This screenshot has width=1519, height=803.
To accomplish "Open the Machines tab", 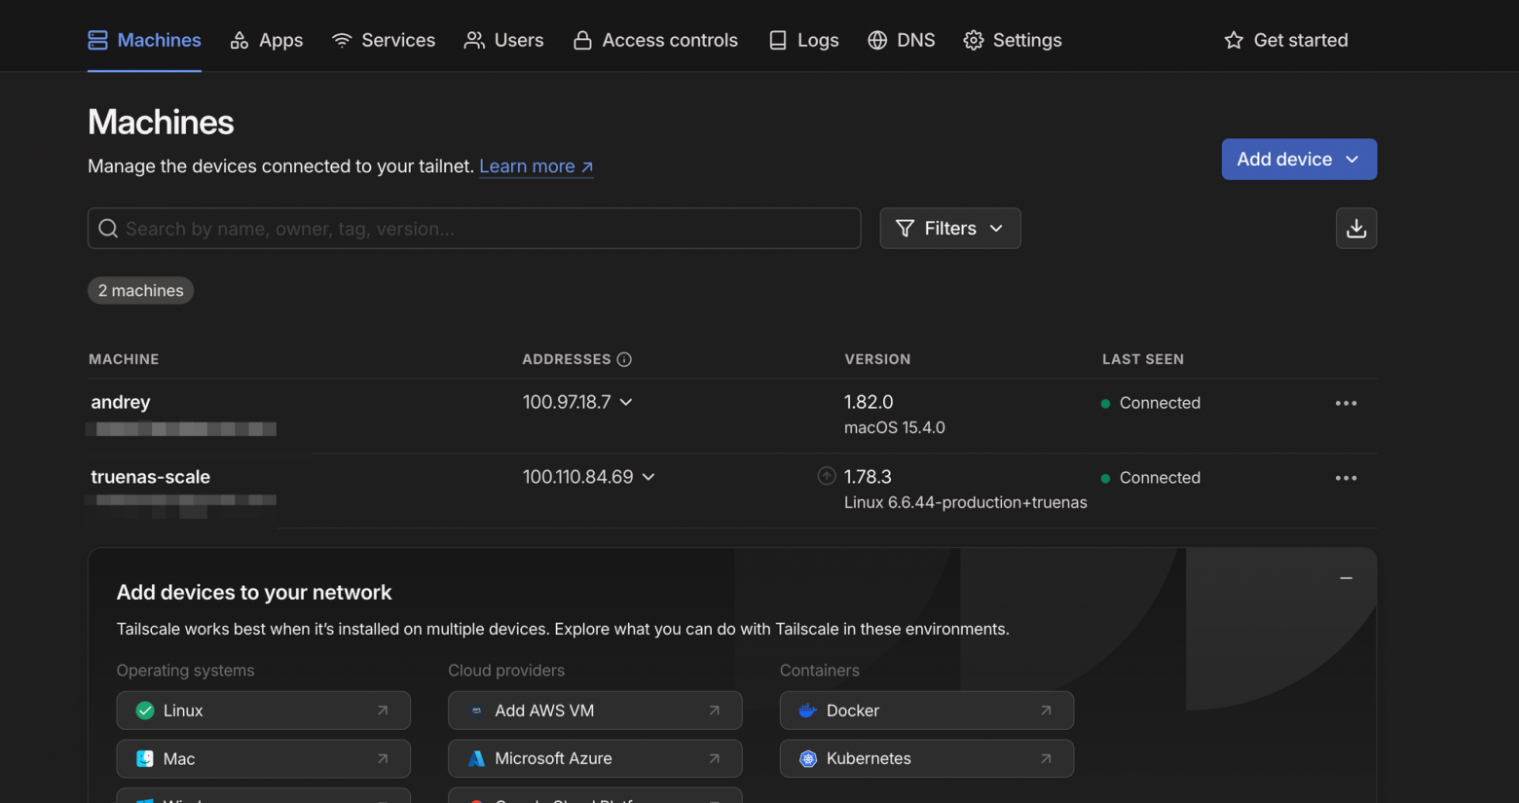I will [144, 40].
